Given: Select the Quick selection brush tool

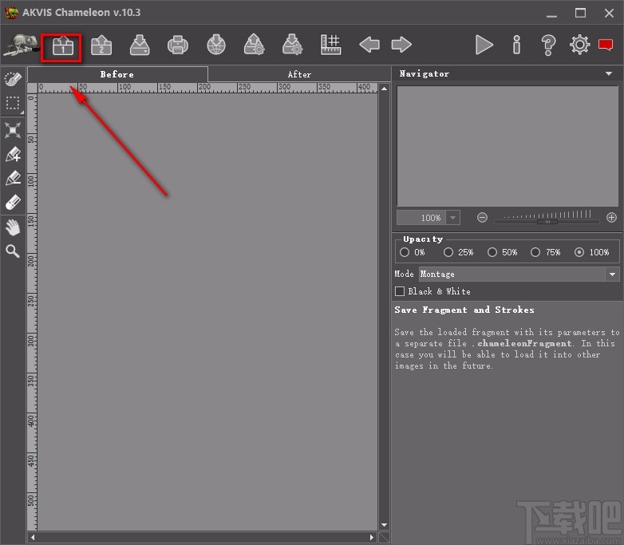Looking at the screenshot, I should point(13,79).
